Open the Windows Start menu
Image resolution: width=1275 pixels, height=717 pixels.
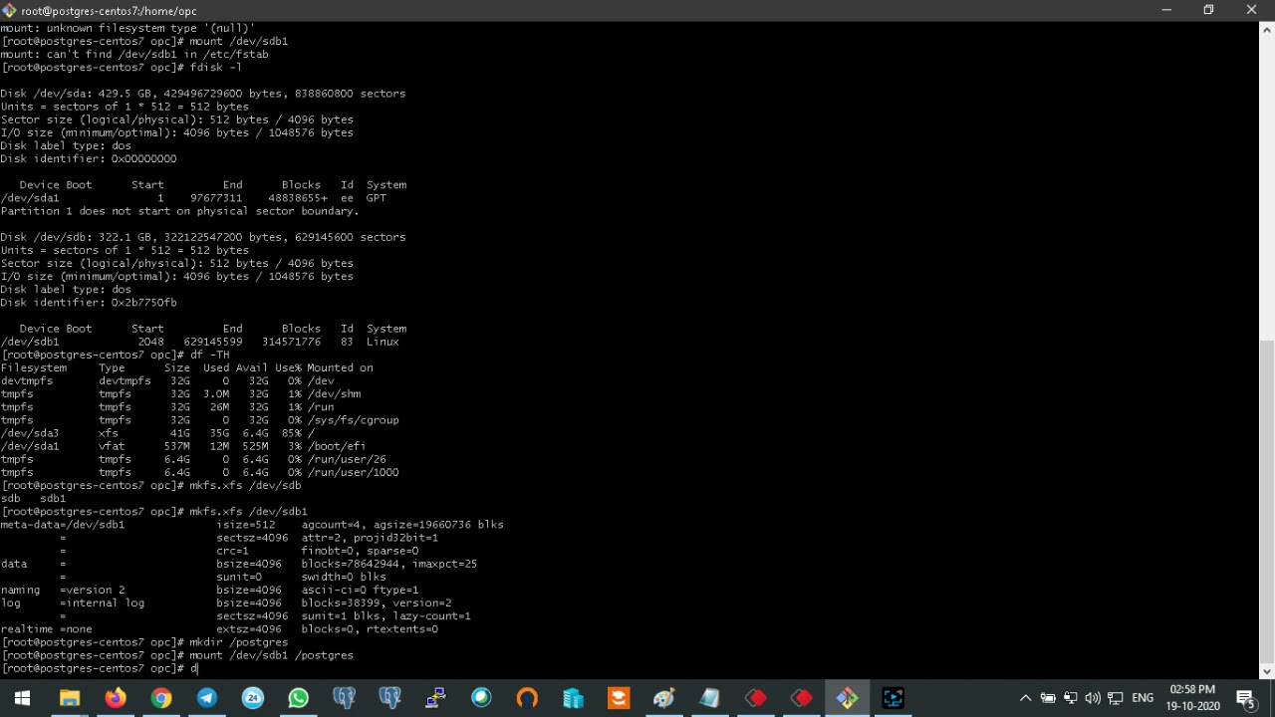tap(22, 698)
